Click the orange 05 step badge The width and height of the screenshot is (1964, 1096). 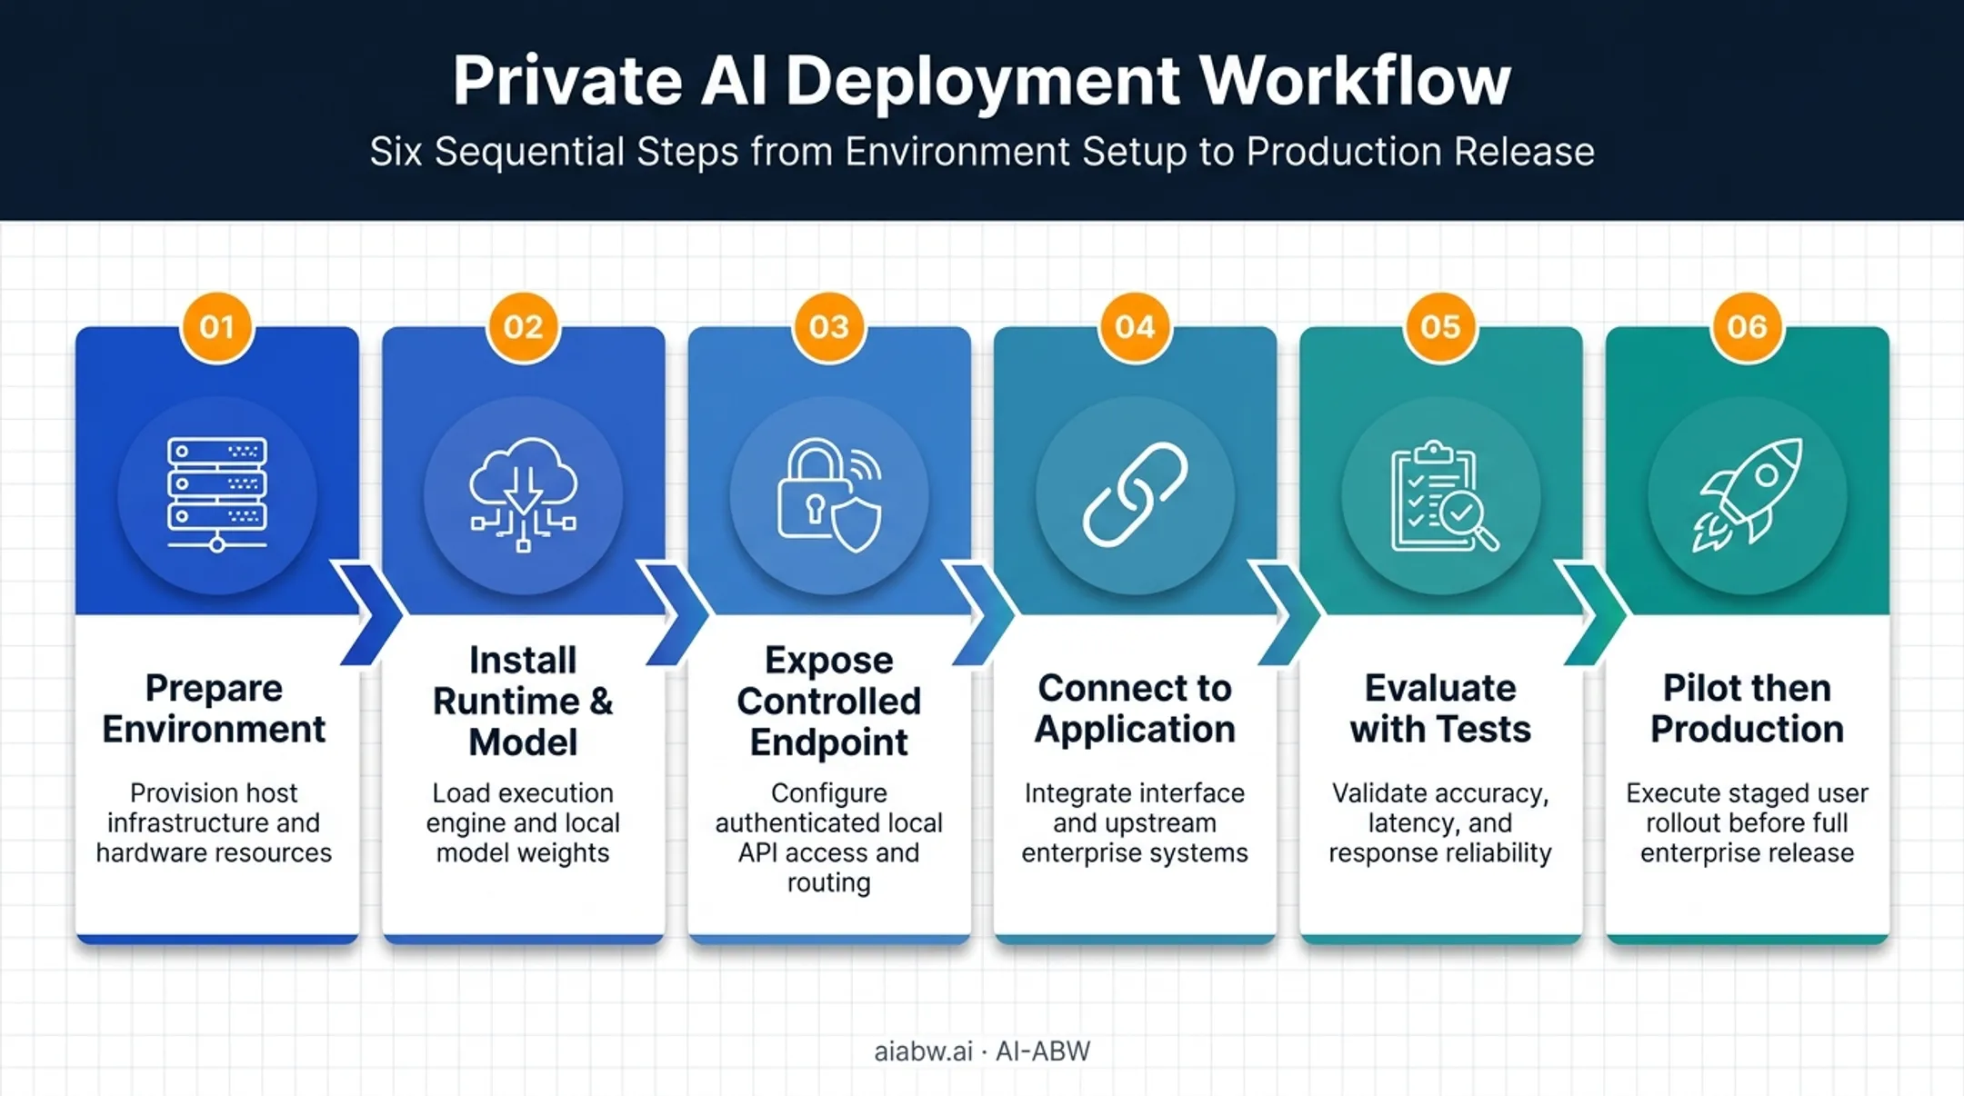click(x=1441, y=327)
